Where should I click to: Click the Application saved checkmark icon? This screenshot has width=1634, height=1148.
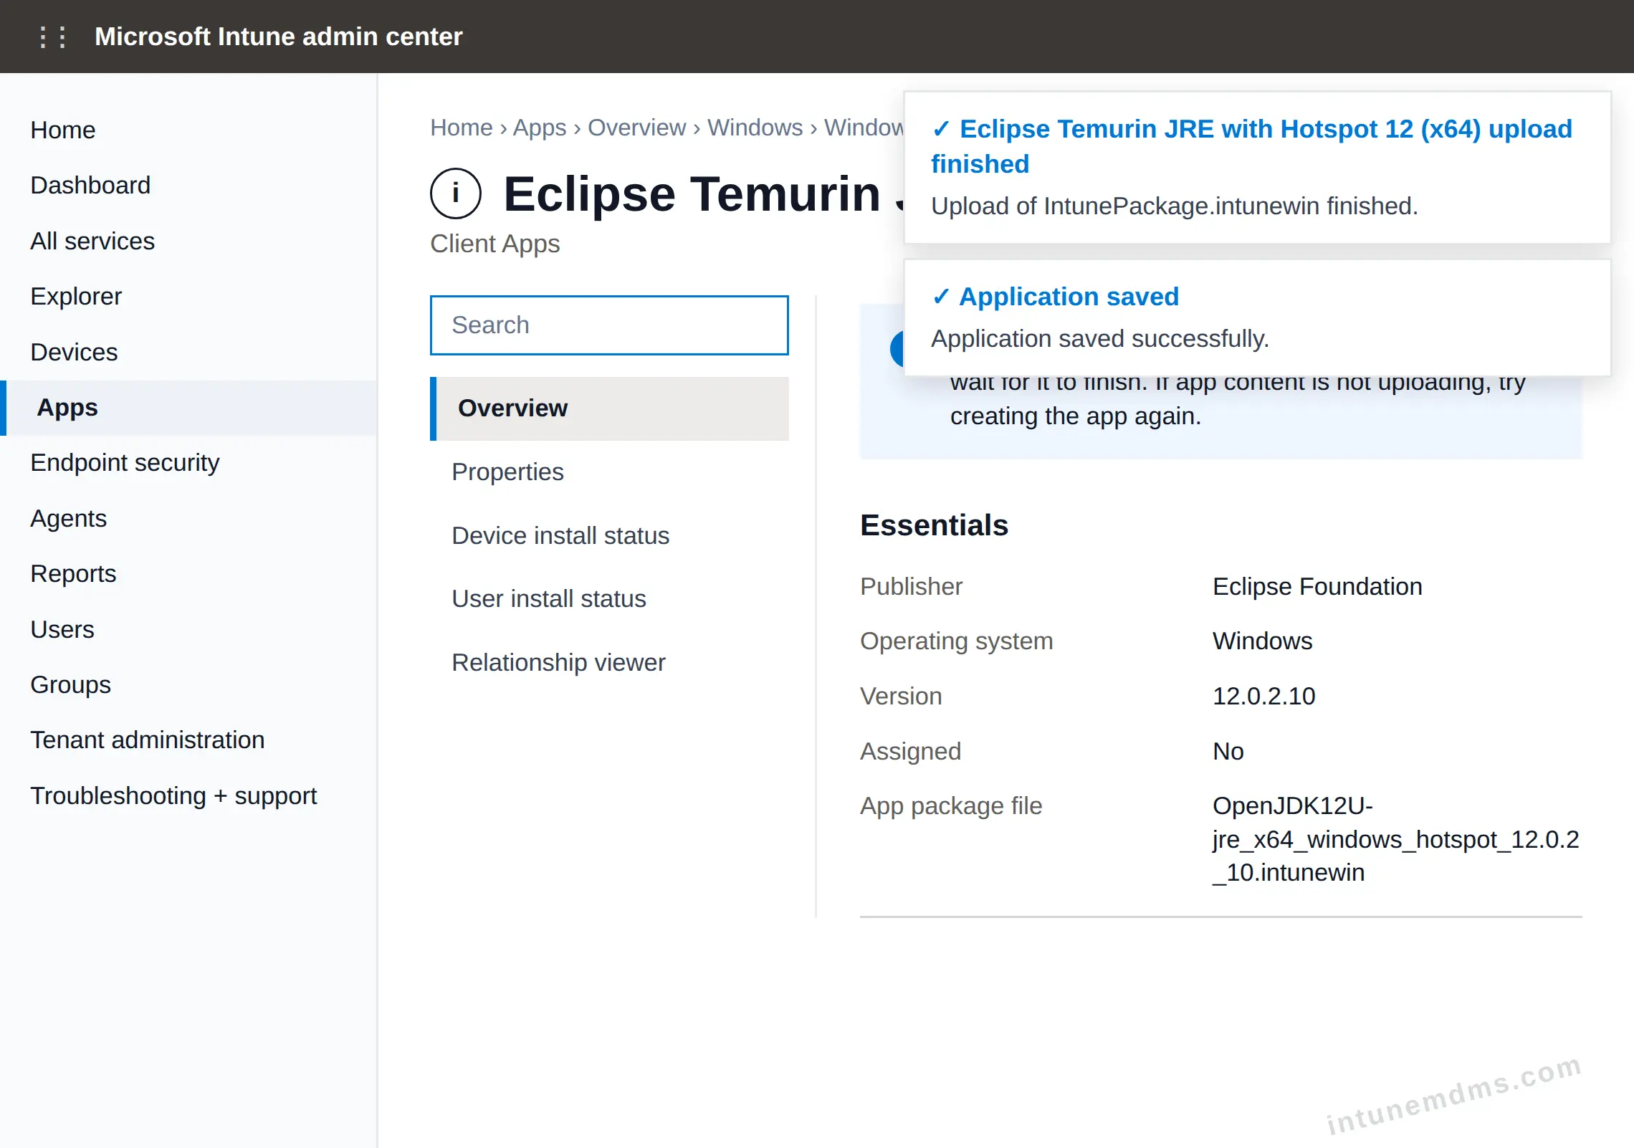click(941, 297)
